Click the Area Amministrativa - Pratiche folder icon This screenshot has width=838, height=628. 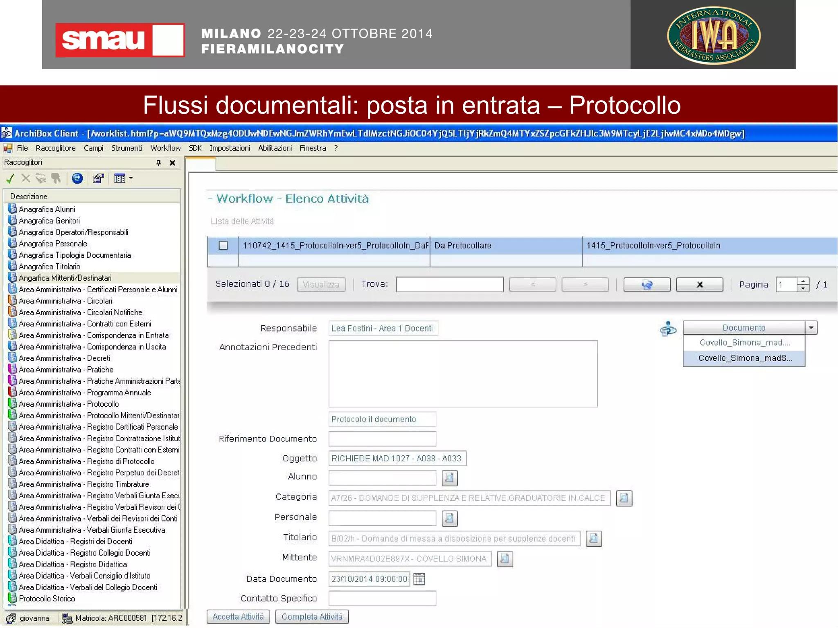tap(13, 369)
